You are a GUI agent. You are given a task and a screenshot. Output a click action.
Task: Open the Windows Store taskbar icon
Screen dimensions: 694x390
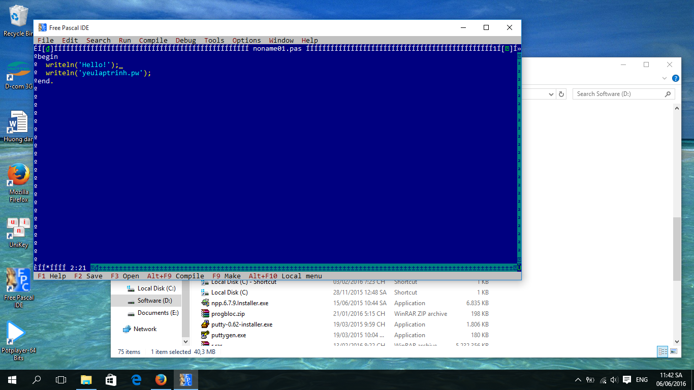111,380
